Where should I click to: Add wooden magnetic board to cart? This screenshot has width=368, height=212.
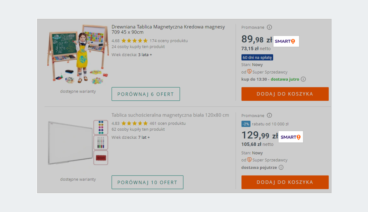[285, 94]
